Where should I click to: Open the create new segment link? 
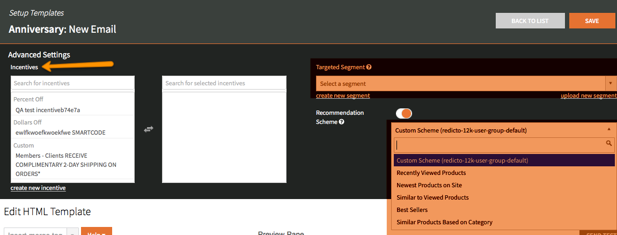(x=343, y=96)
